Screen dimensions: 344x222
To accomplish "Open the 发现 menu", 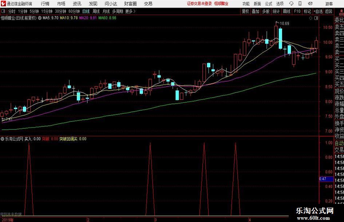I will click(x=93, y=4).
